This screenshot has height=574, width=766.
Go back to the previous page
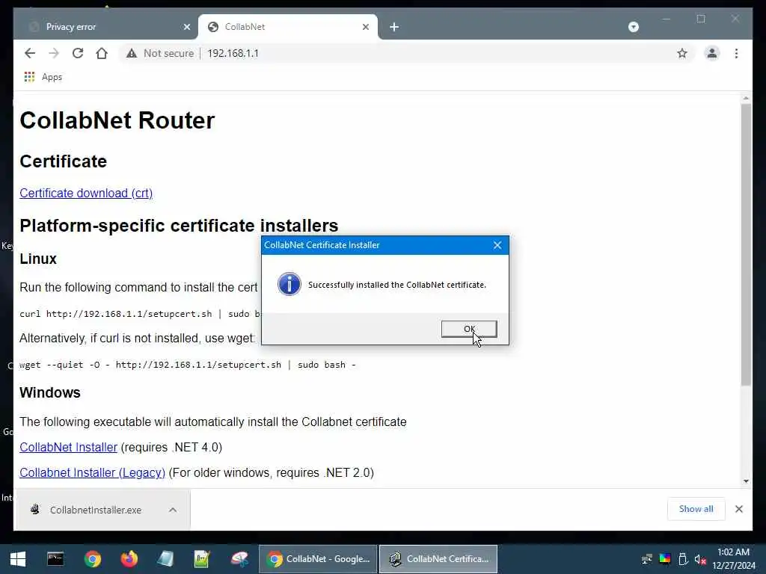30,53
